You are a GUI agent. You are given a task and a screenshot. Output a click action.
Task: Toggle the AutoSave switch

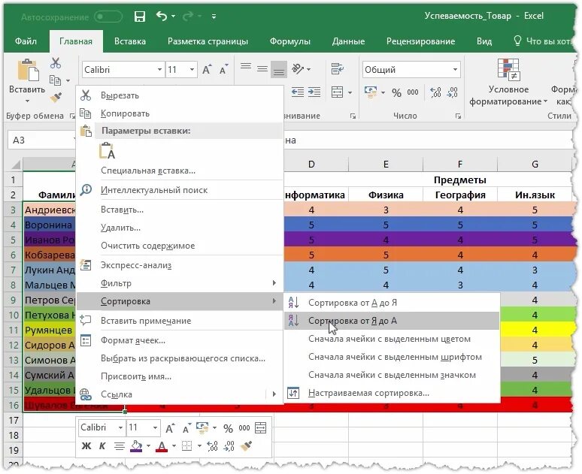pyautogui.click(x=108, y=17)
